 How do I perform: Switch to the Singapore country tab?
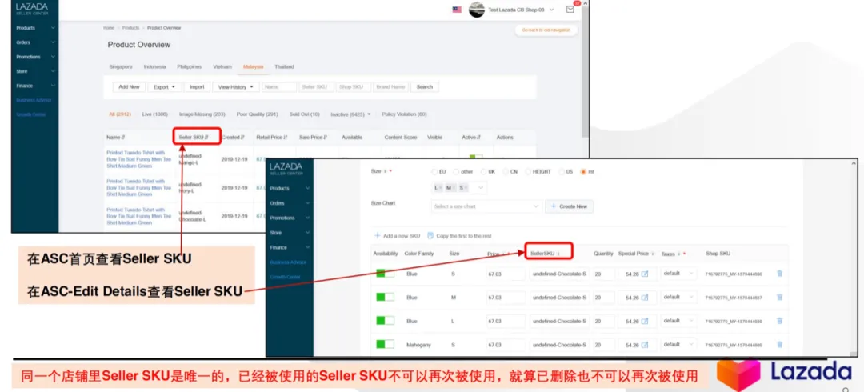click(x=121, y=66)
